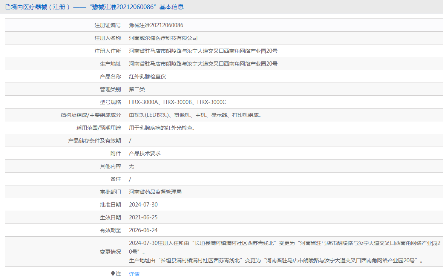Click the 生效日期 label
This screenshot has height=277, width=443.
(x=110, y=217)
